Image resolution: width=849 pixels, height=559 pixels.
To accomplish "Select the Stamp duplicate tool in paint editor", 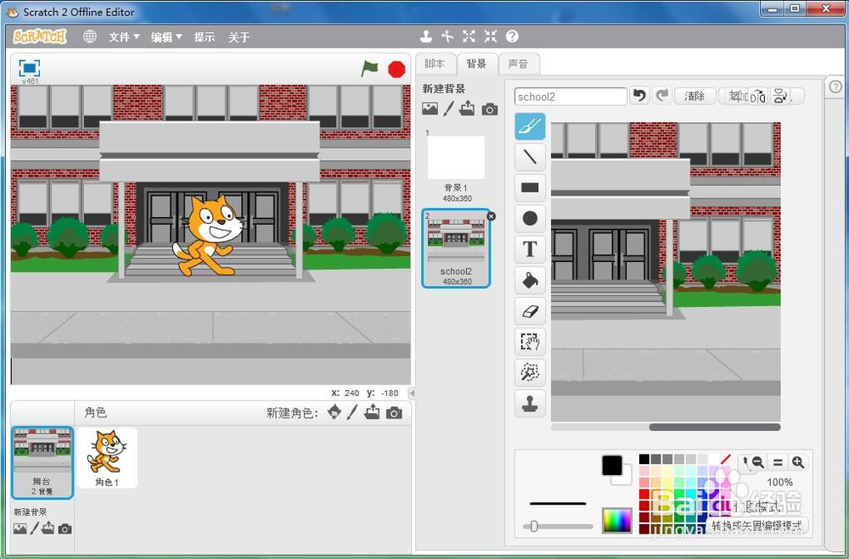I will point(530,404).
